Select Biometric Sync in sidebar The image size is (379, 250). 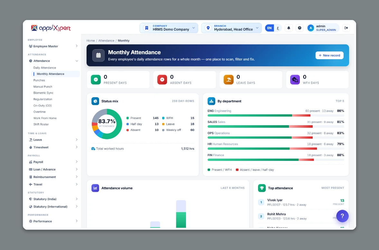tap(43, 93)
